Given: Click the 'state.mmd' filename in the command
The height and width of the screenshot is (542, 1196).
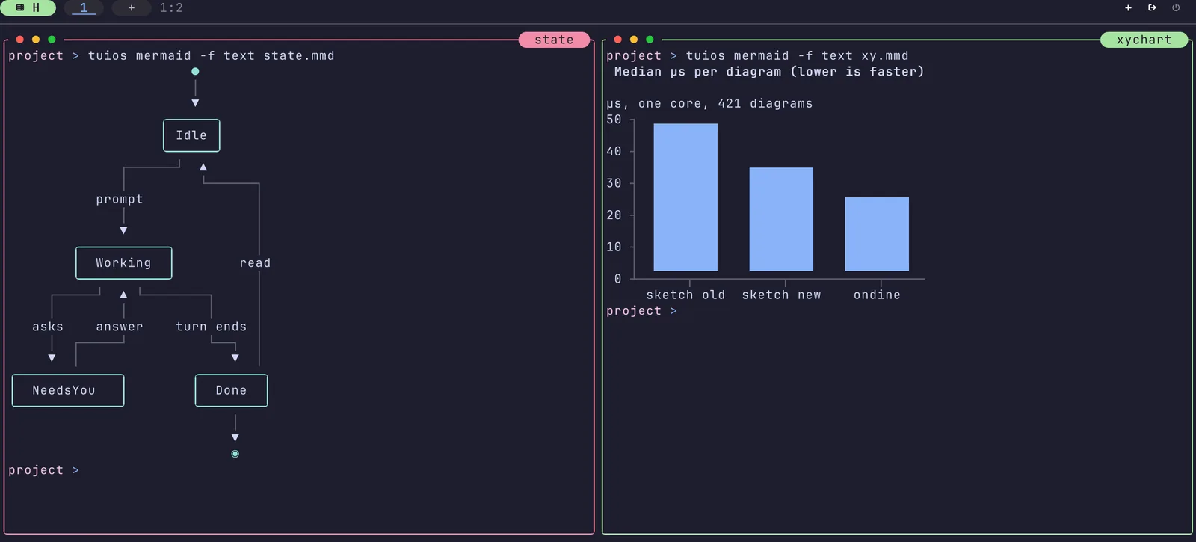Looking at the screenshot, I should (299, 56).
